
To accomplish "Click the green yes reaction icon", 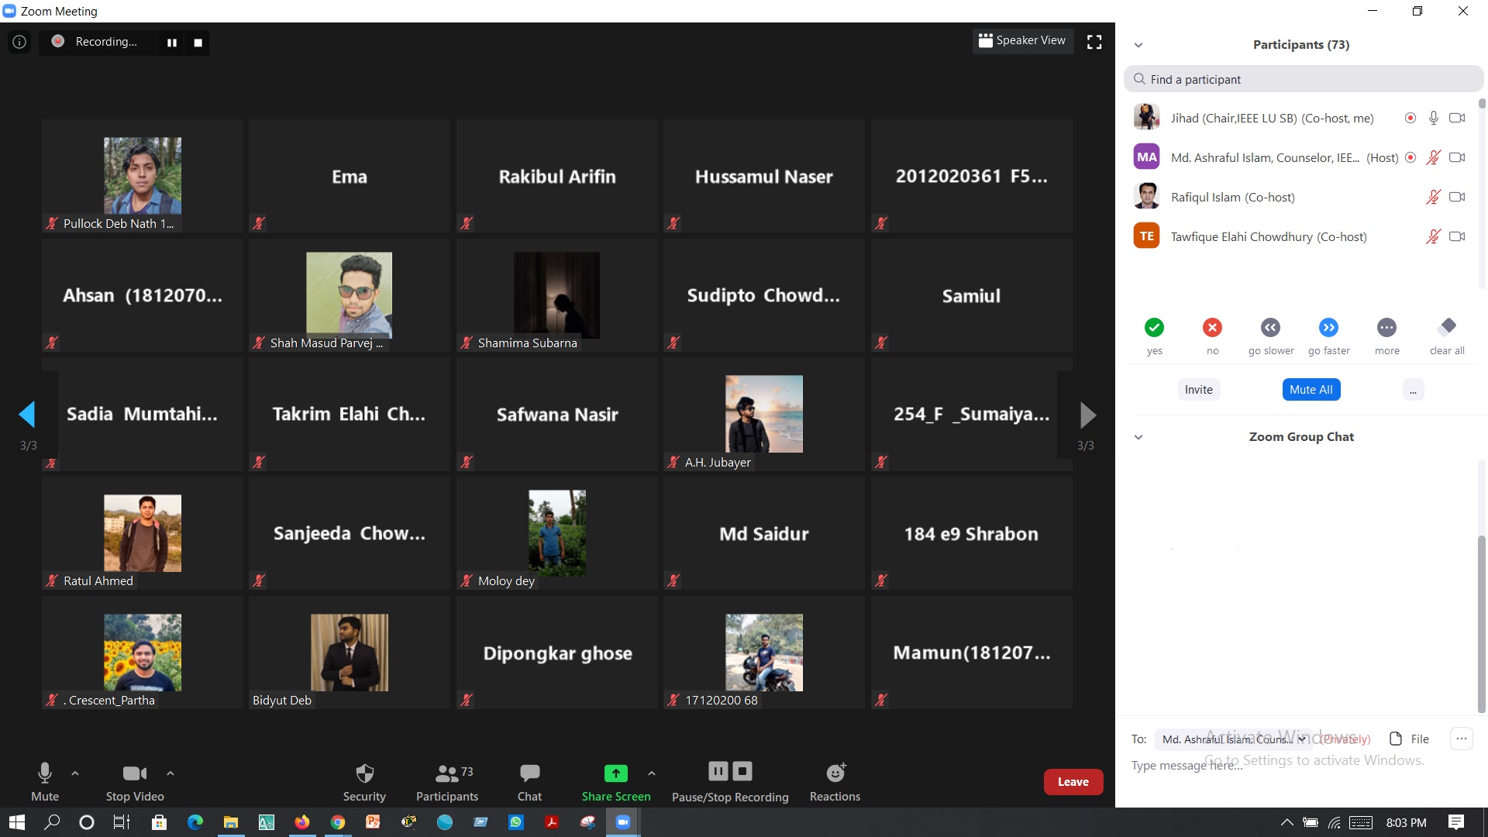I will pyautogui.click(x=1154, y=328).
